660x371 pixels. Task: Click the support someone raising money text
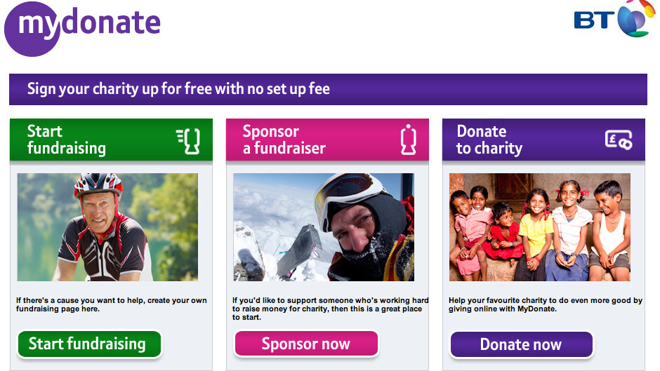click(x=331, y=309)
